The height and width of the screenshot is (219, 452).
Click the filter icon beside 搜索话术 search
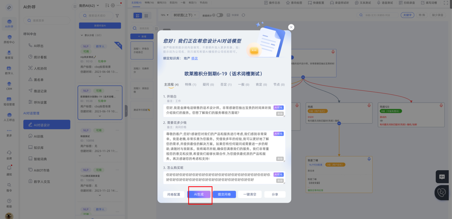(117, 16)
